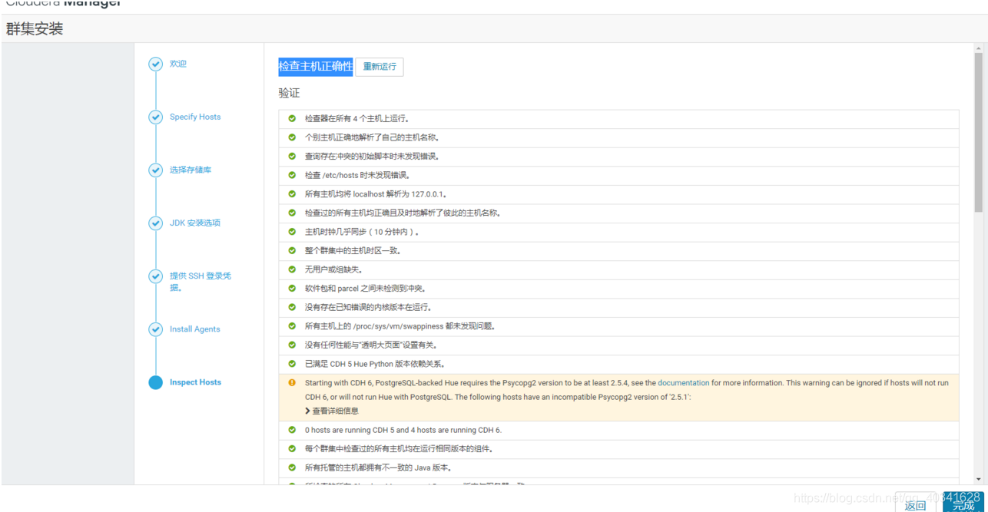Click the checkmark circle beside Install Agents

156,329
